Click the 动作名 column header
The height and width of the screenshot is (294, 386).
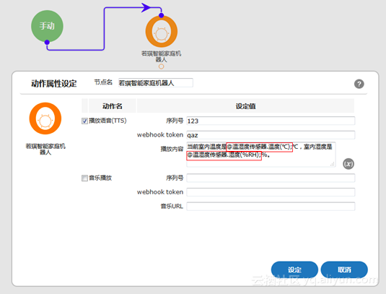click(113, 106)
